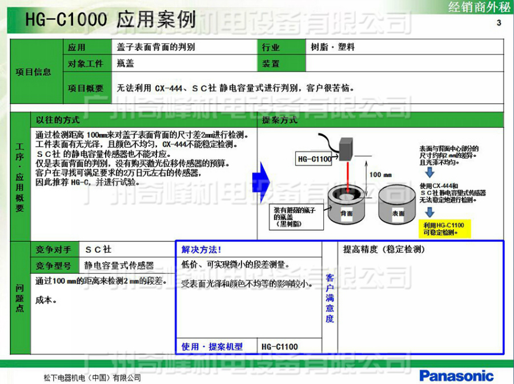The image size is (514, 384).
Task: Click the 经销商外秘 label in the header
Action: (x=479, y=7)
